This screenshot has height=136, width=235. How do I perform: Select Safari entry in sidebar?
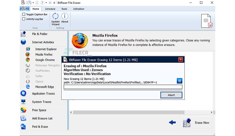[x=39, y=76]
